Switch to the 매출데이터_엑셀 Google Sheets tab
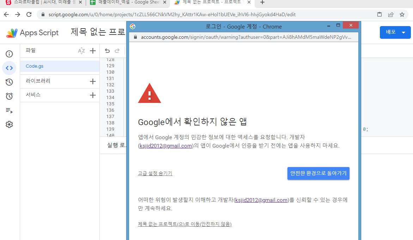This screenshot has height=240, width=413. point(128,2)
